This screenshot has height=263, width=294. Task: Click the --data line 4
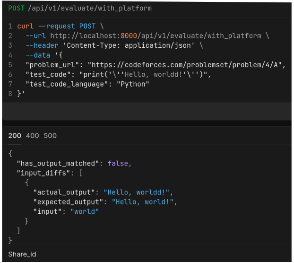(44, 55)
